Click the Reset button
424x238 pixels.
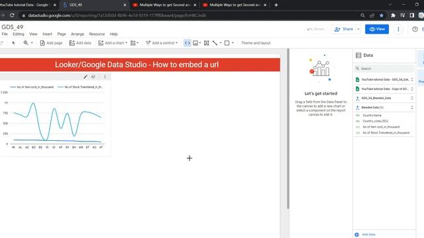coord(316,29)
